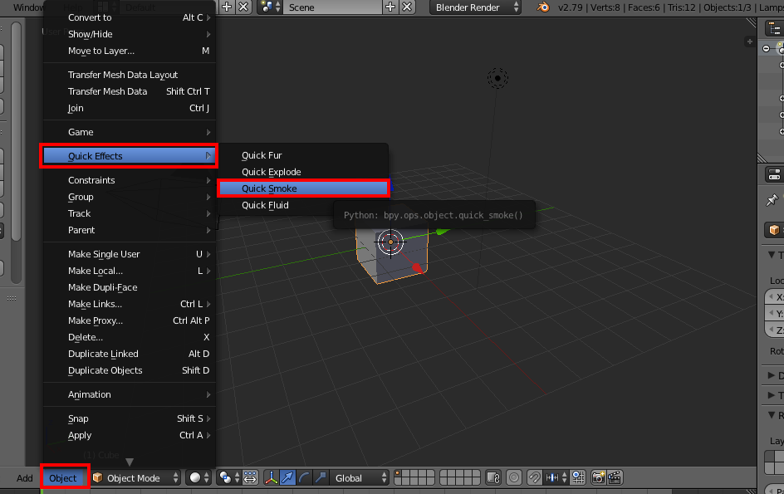784x494 pixels.
Task: Toggle lock camera and layers to scene
Action: 493,478
